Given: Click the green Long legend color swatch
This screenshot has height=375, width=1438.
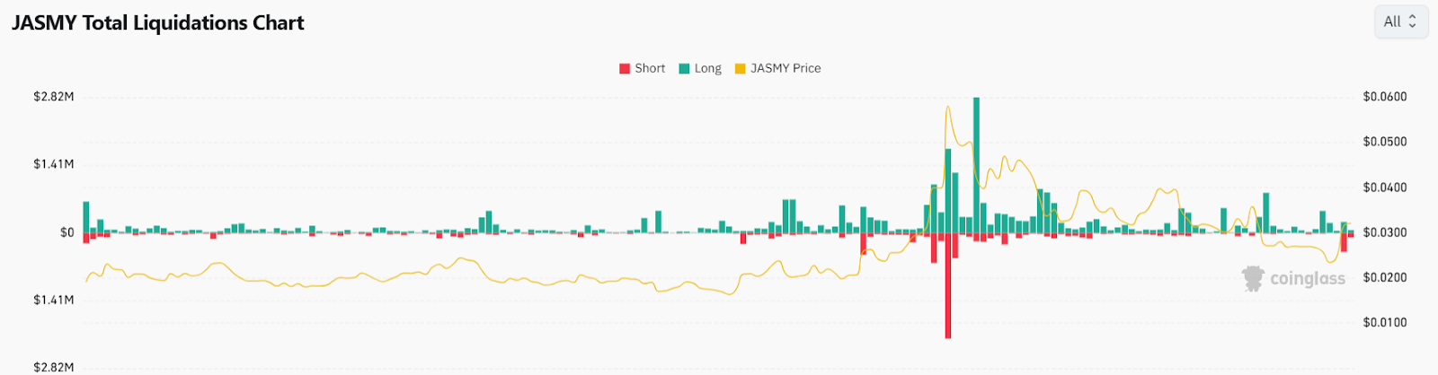Looking at the screenshot, I should tap(684, 69).
